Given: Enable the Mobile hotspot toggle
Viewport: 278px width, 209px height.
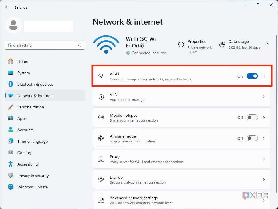Looking at the screenshot, I should coord(252,118).
